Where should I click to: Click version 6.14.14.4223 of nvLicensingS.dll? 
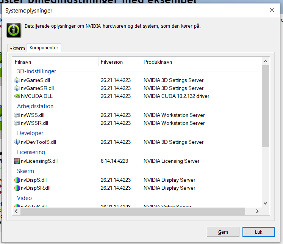(x=114, y=161)
